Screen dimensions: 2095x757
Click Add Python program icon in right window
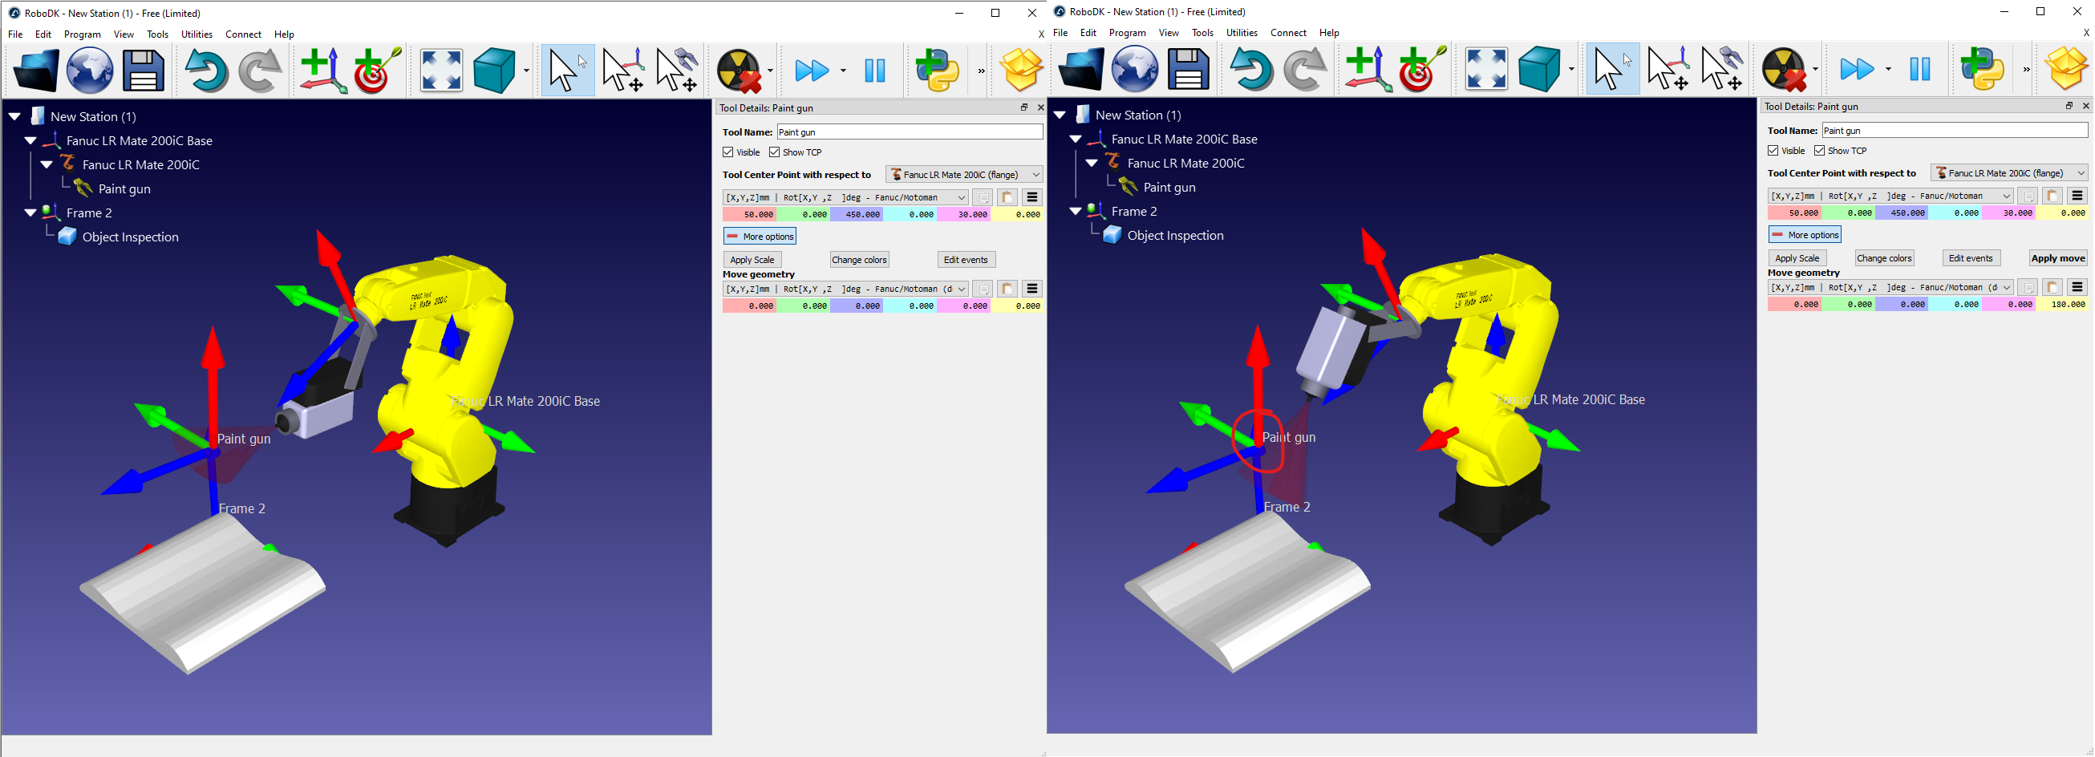(1982, 69)
